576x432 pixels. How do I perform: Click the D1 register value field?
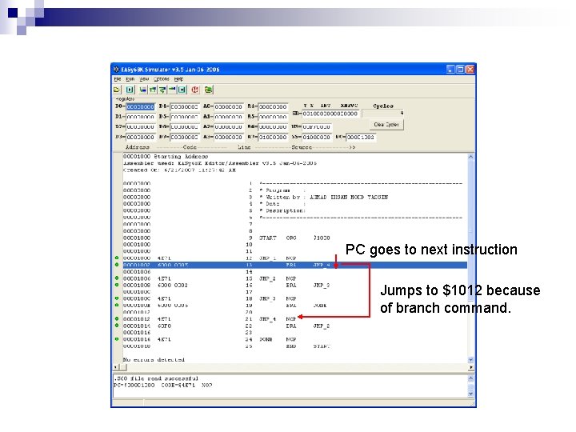[140, 117]
